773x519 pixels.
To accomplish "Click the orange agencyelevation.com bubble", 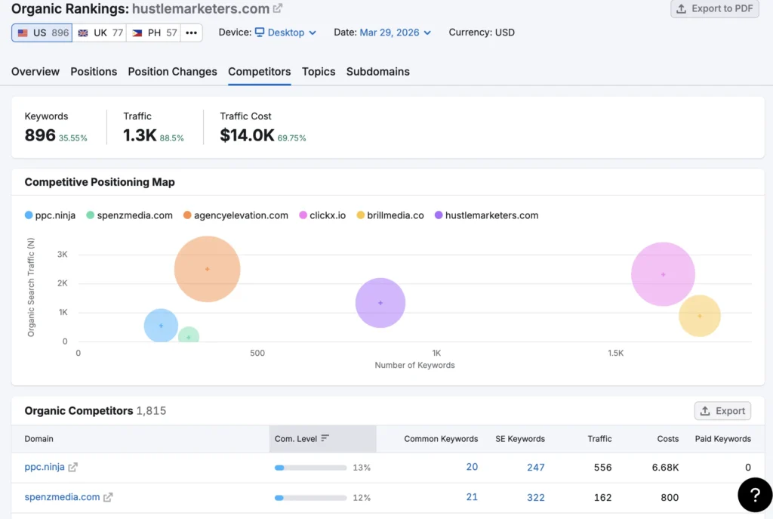I will coord(207,269).
